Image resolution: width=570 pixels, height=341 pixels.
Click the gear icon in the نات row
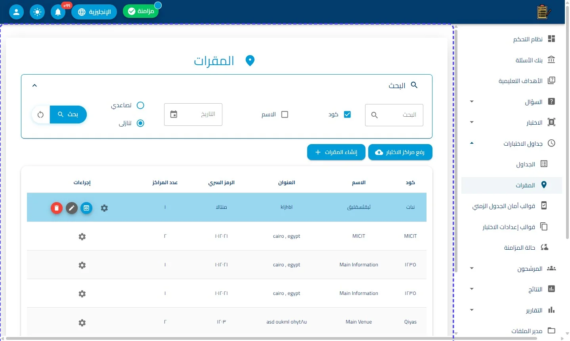[104, 208]
